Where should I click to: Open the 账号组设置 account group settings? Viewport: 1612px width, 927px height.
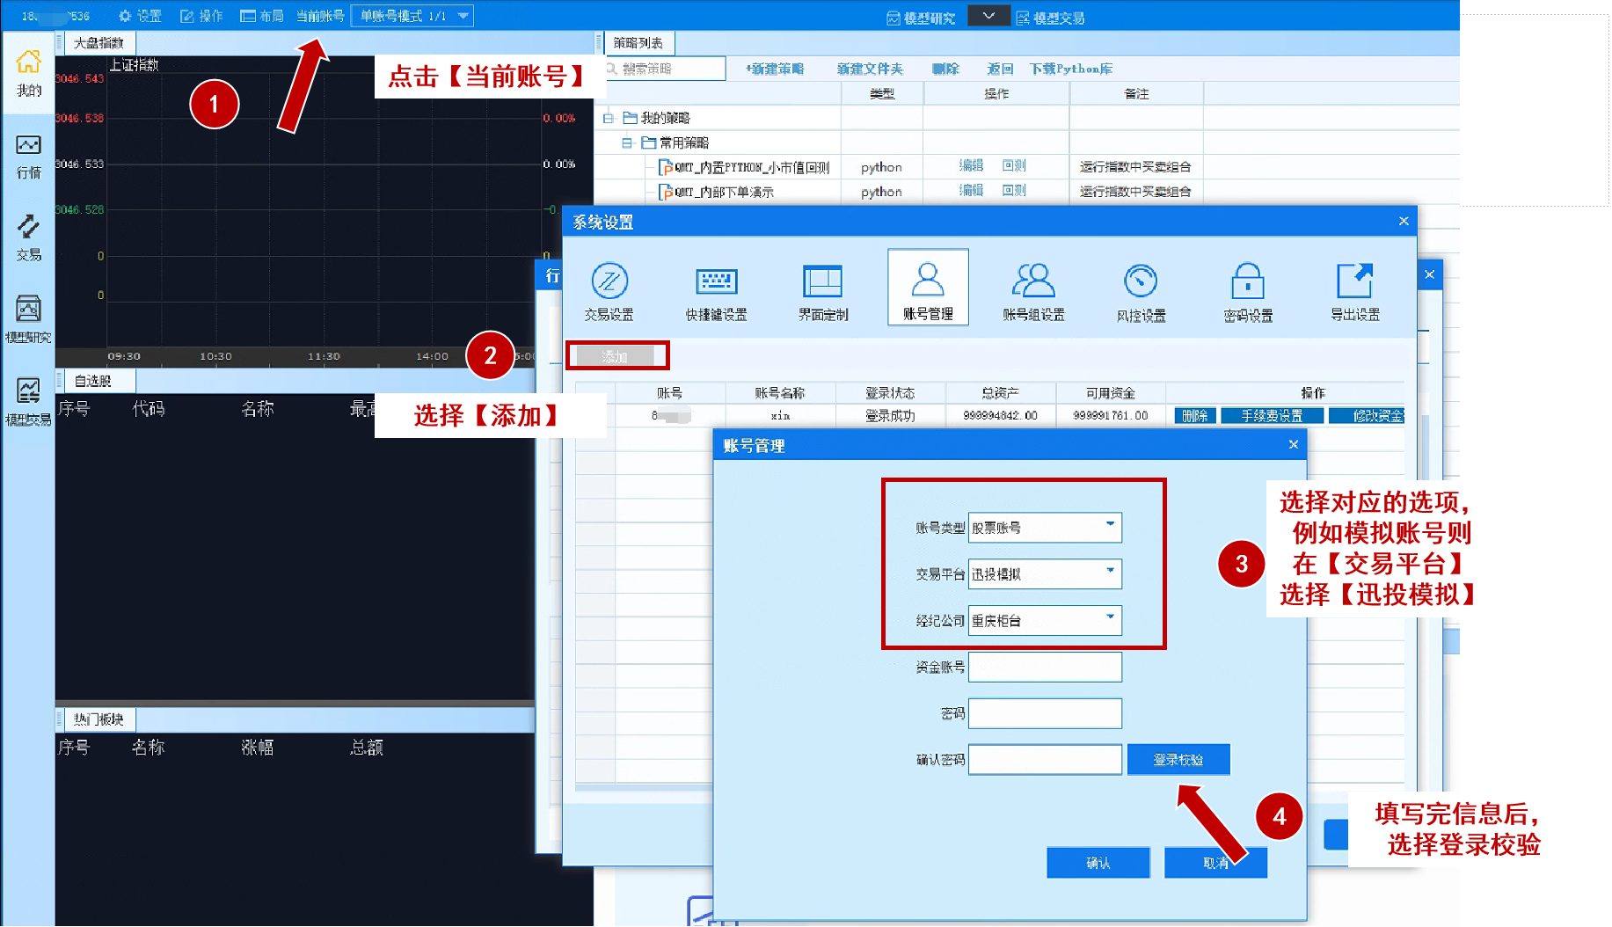coord(1033,289)
